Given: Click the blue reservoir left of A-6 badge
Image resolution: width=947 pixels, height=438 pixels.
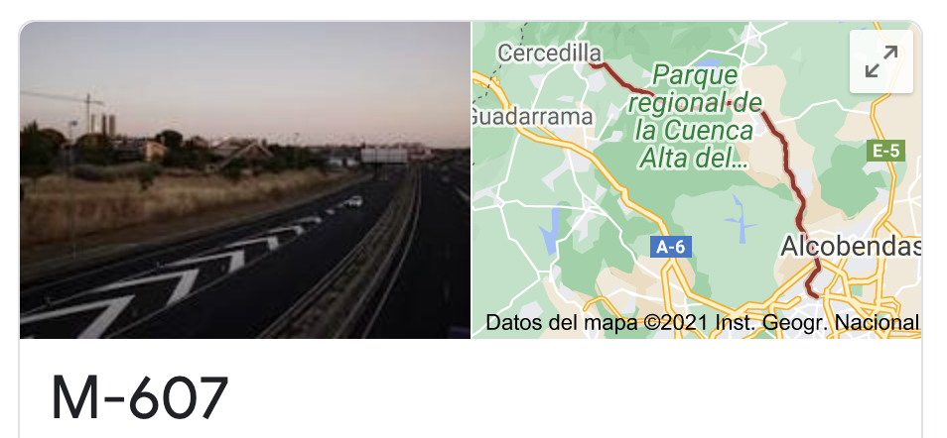Looking at the screenshot, I should [x=550, y=231].
